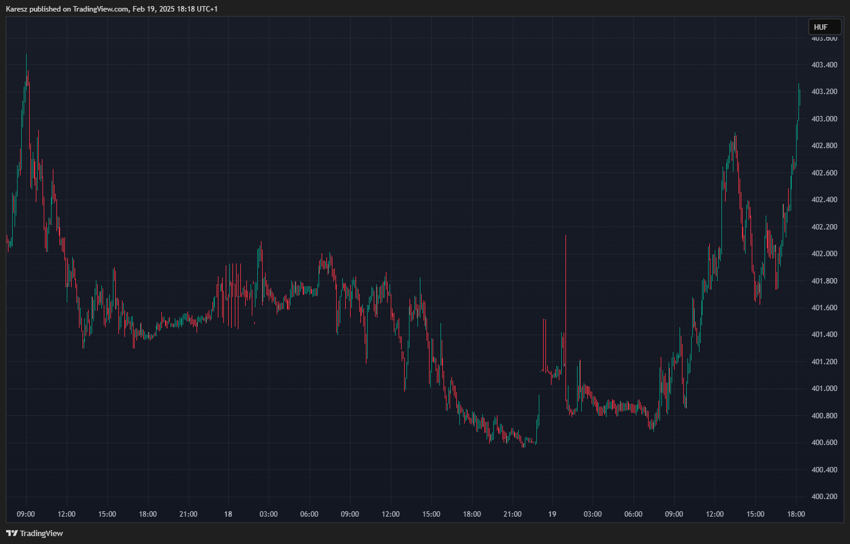This screenshot has width=850, height=544.
Task: Click the 401.000 price axis label
Action: point(824,389)
